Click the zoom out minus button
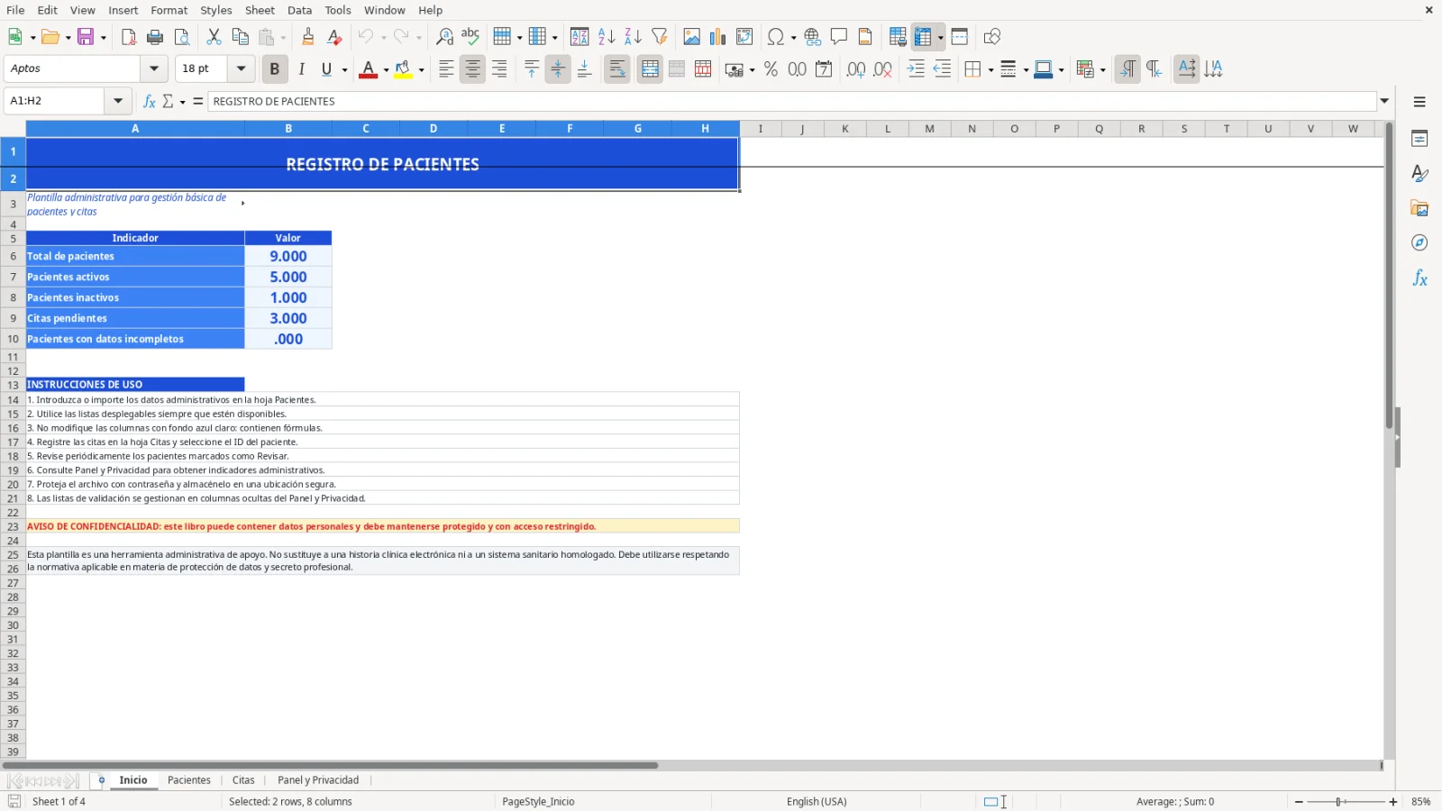Viewport: 1442px width, 811px height. click(1299, 802)
